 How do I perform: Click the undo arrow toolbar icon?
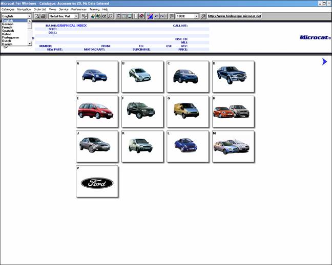click(156, 16)
